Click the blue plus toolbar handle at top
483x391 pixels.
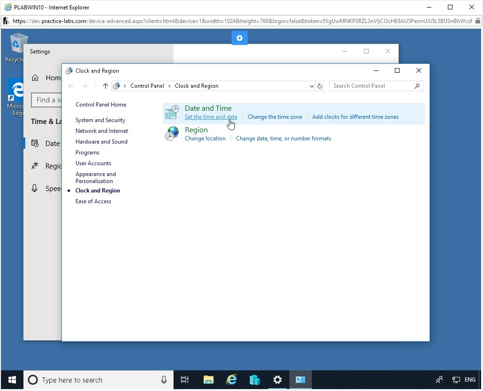[x=239, y=38]
